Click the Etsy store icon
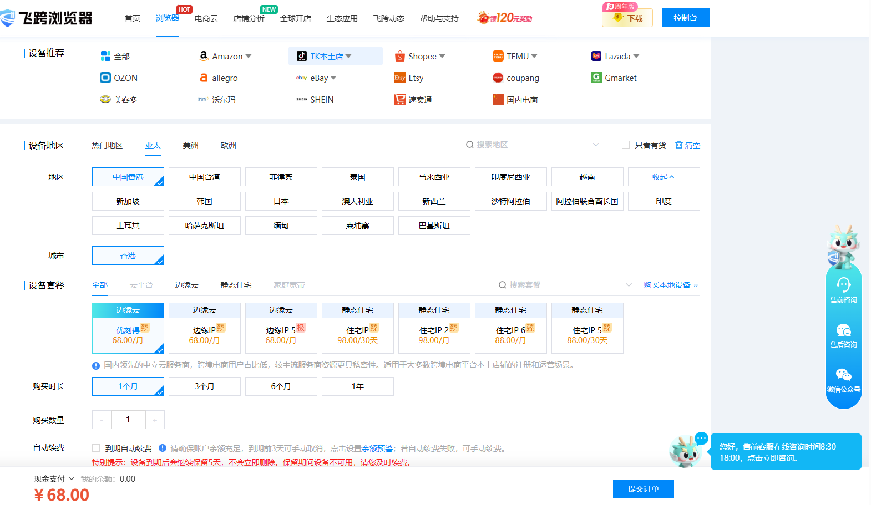 399,78
